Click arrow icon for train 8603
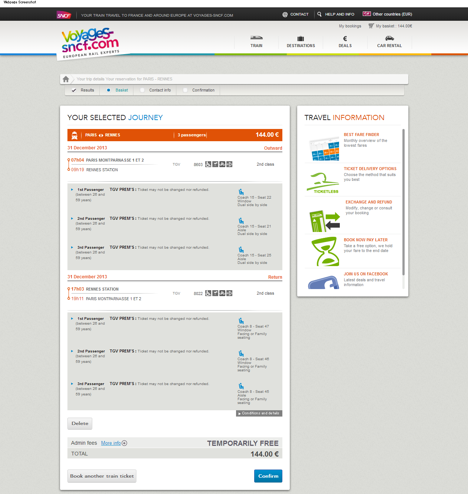 [x=229, y=164]
